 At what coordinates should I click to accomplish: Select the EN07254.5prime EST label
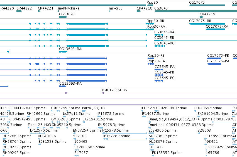tap(87, 130)
